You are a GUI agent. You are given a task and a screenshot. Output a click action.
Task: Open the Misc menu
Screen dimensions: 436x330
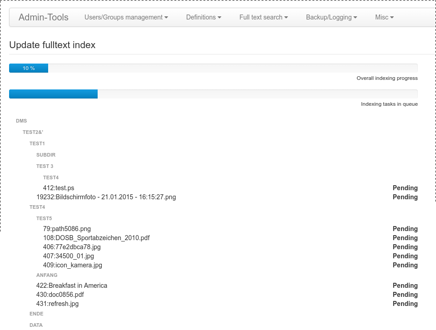tap(384, 17)
